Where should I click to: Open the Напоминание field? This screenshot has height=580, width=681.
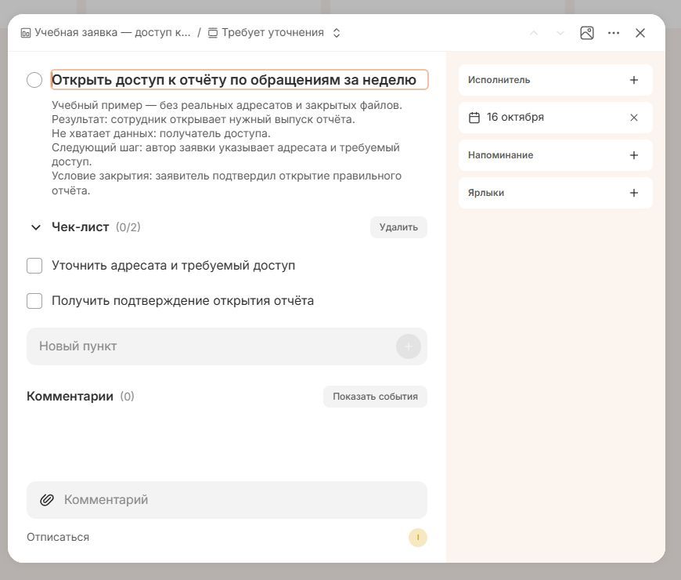click(x=556, y=155)
